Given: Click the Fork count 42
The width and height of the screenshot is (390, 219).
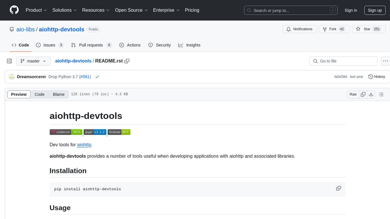Looking at the screenshot, I should 342,29.
